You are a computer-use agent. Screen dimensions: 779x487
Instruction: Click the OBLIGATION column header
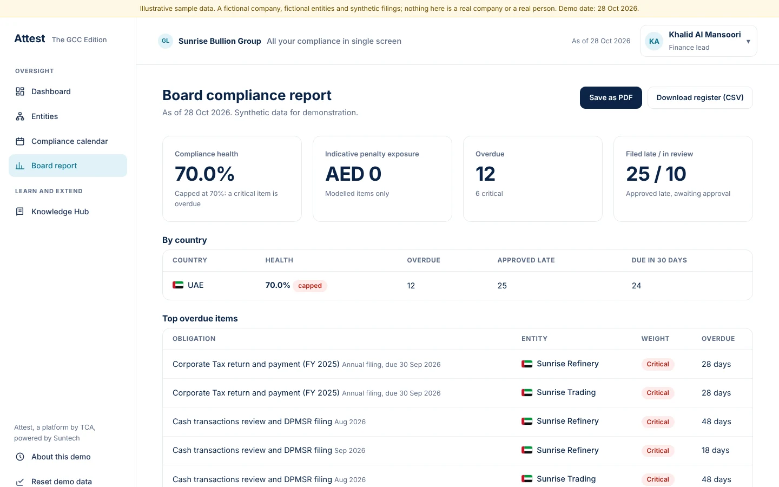pyautogui.click(x=194, y=339)
